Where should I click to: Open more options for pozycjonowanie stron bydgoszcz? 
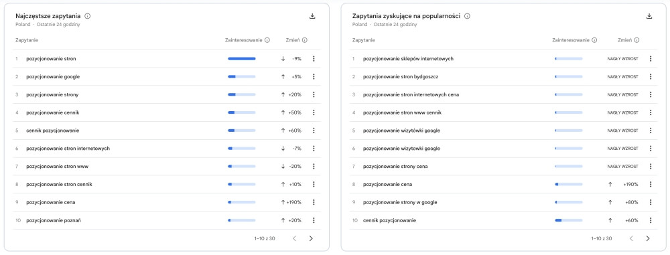(651, 77)
